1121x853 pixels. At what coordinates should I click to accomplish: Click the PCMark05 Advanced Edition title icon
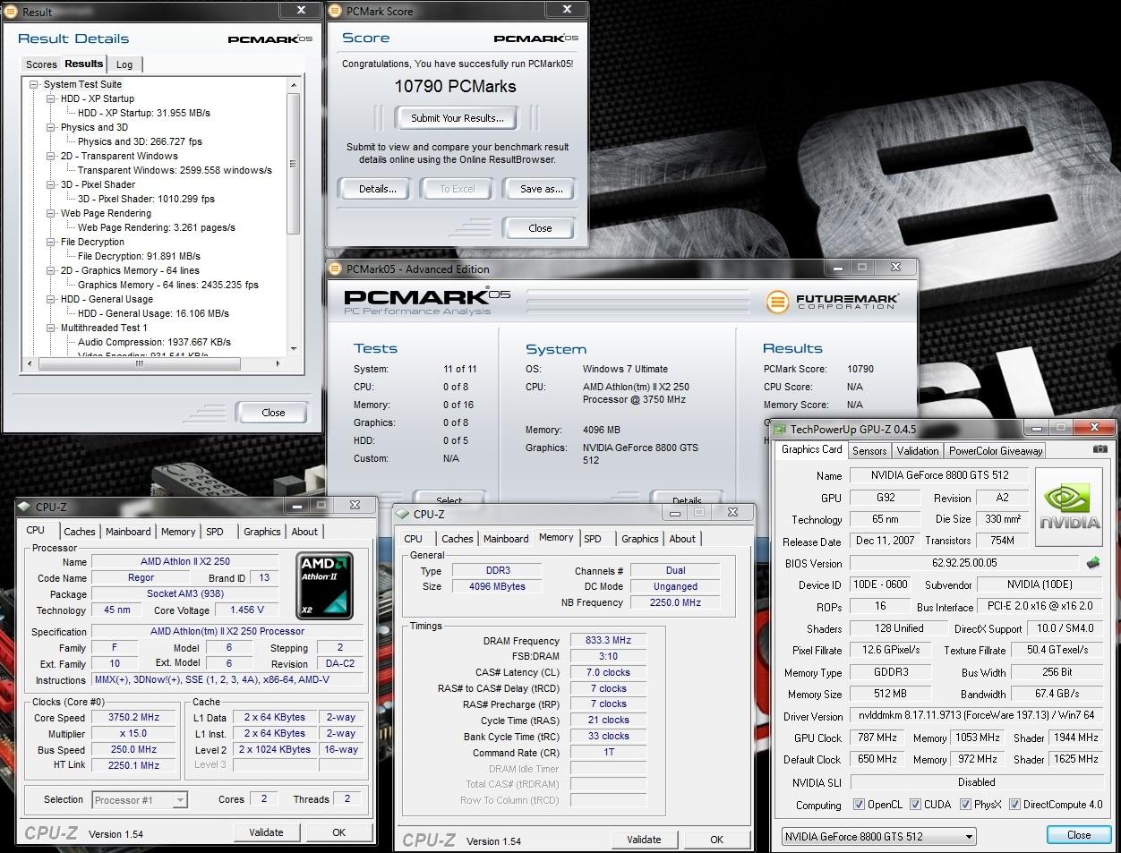click(336, 269)
